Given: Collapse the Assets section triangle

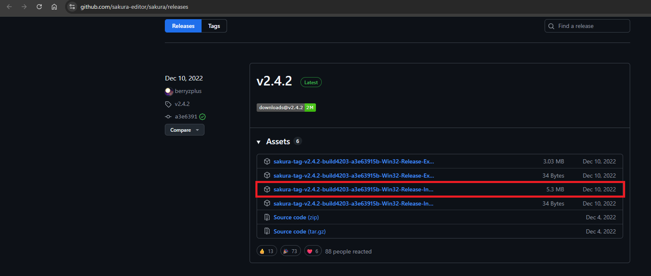Looking at the screenshot, I should pos(259,142).
